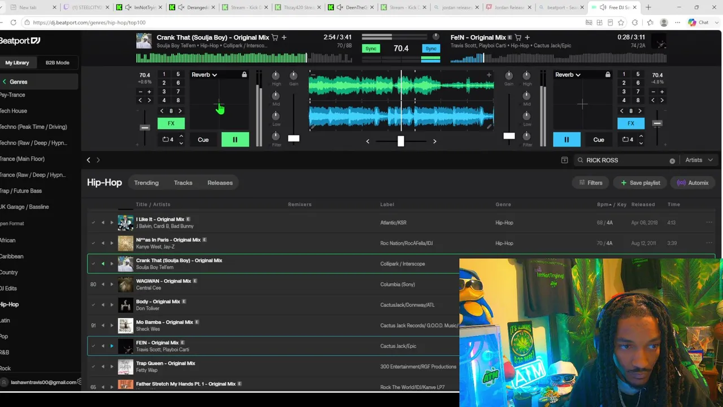Viewport: 723px width, 407px height.
Task: Switch to the Trending tab
Action: tap(146, 183)
